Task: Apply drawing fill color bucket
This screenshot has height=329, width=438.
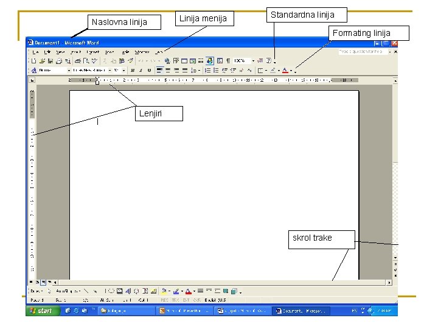Action: tap(164, 291)
